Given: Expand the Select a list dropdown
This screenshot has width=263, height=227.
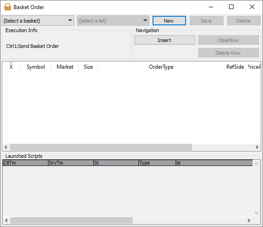Looking at the screenshot, I should point(113,21).
